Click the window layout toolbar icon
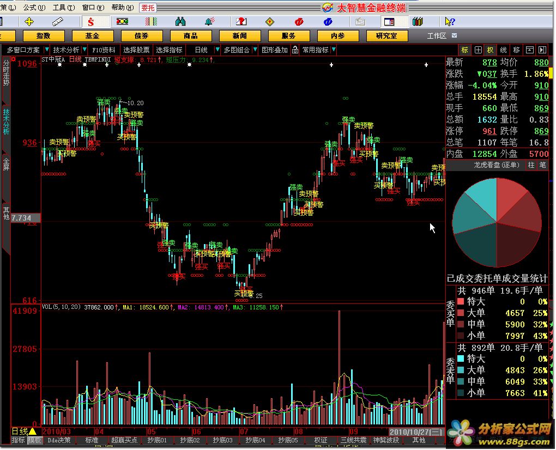Image resolution: width=556 pixels, height=450 pixels. (389, 22)
